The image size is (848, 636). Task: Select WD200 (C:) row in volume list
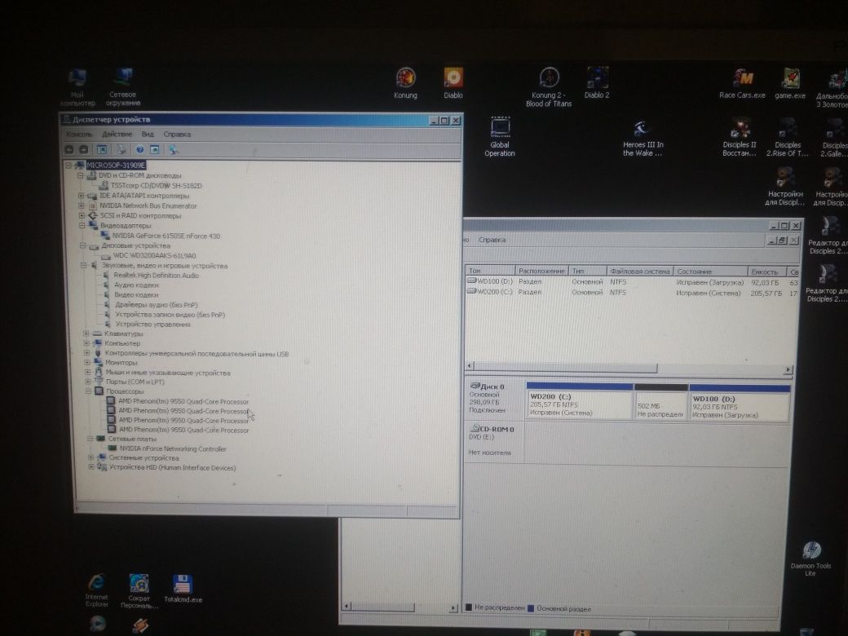632,292
